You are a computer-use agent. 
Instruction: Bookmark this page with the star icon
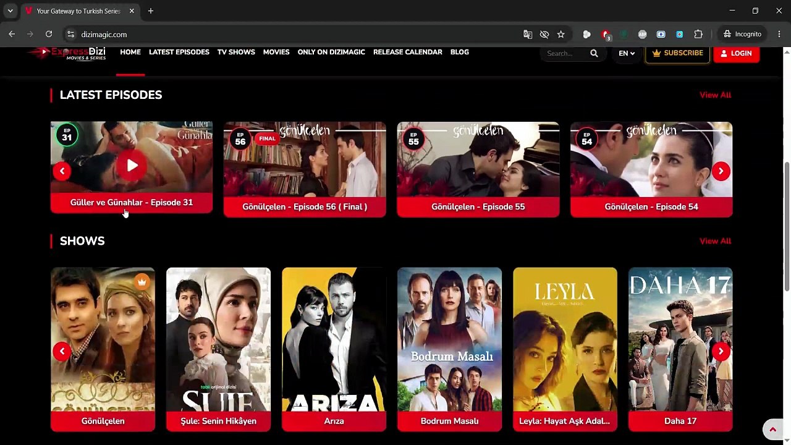click(561, 35)
